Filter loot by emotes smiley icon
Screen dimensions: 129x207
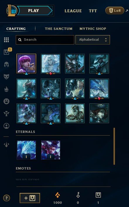pos(6,101)
